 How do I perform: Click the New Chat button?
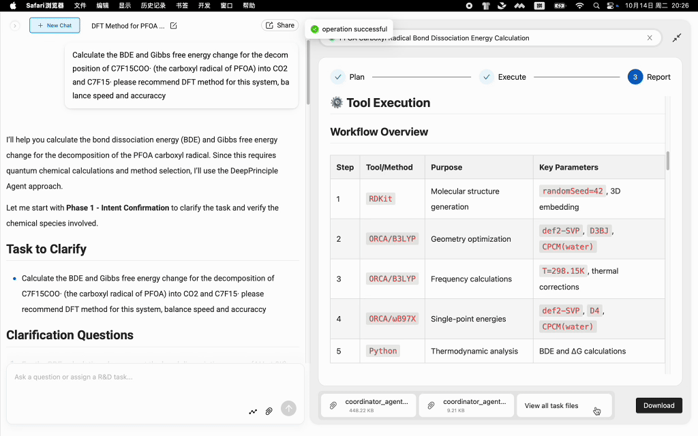pos(55,26)
